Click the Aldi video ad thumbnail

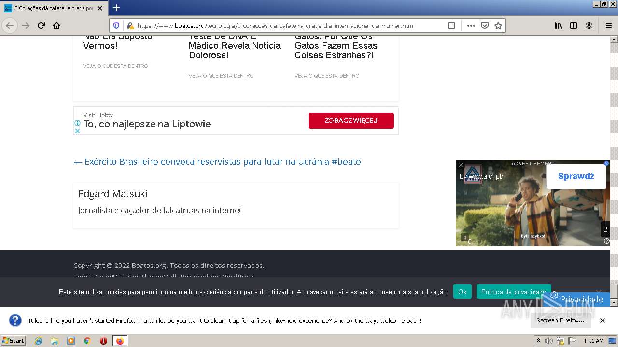(x=533, y=203)
